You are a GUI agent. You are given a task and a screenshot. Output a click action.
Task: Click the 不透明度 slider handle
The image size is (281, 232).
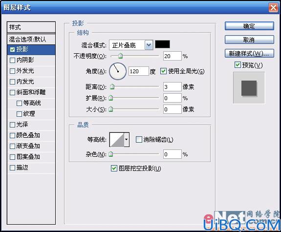click(121, 56)
